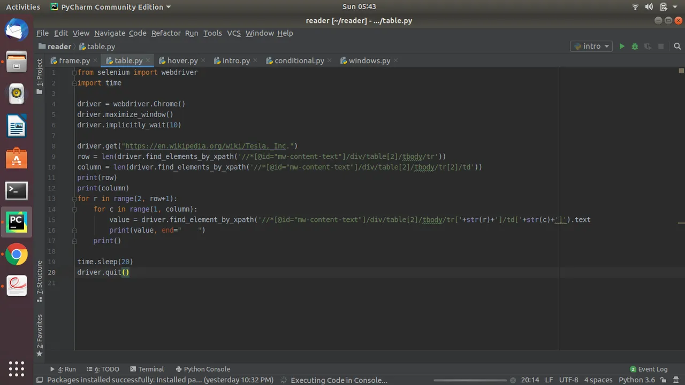The image size is (685, 385).
Task: Toggle the 2: Favorites tool window
Action: [39, 335]
